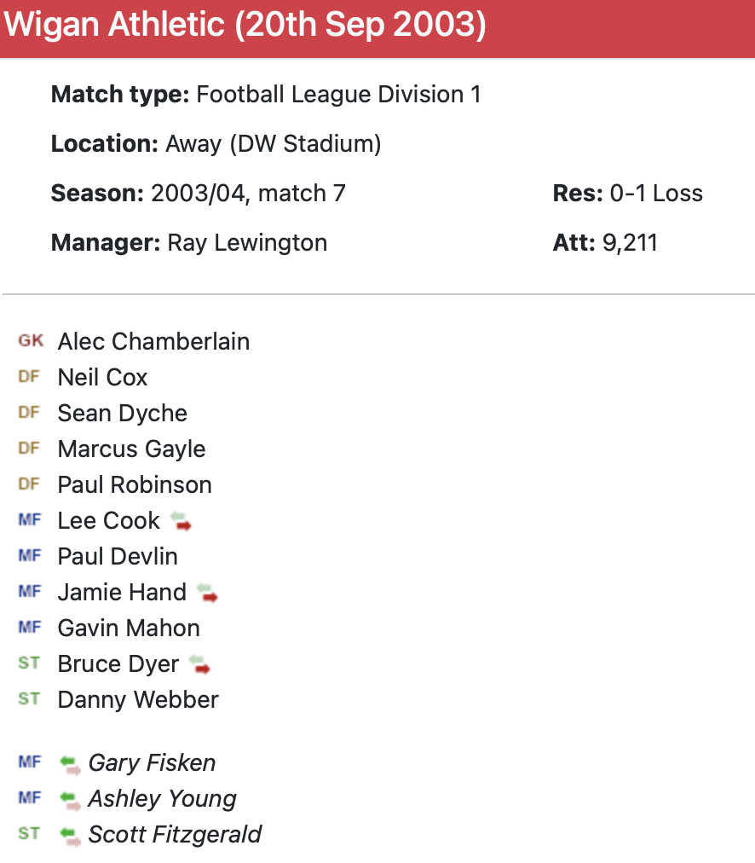
Task: Click the 9,211 attendance figure
Action: pyautogui.click(x=630, y=242)
